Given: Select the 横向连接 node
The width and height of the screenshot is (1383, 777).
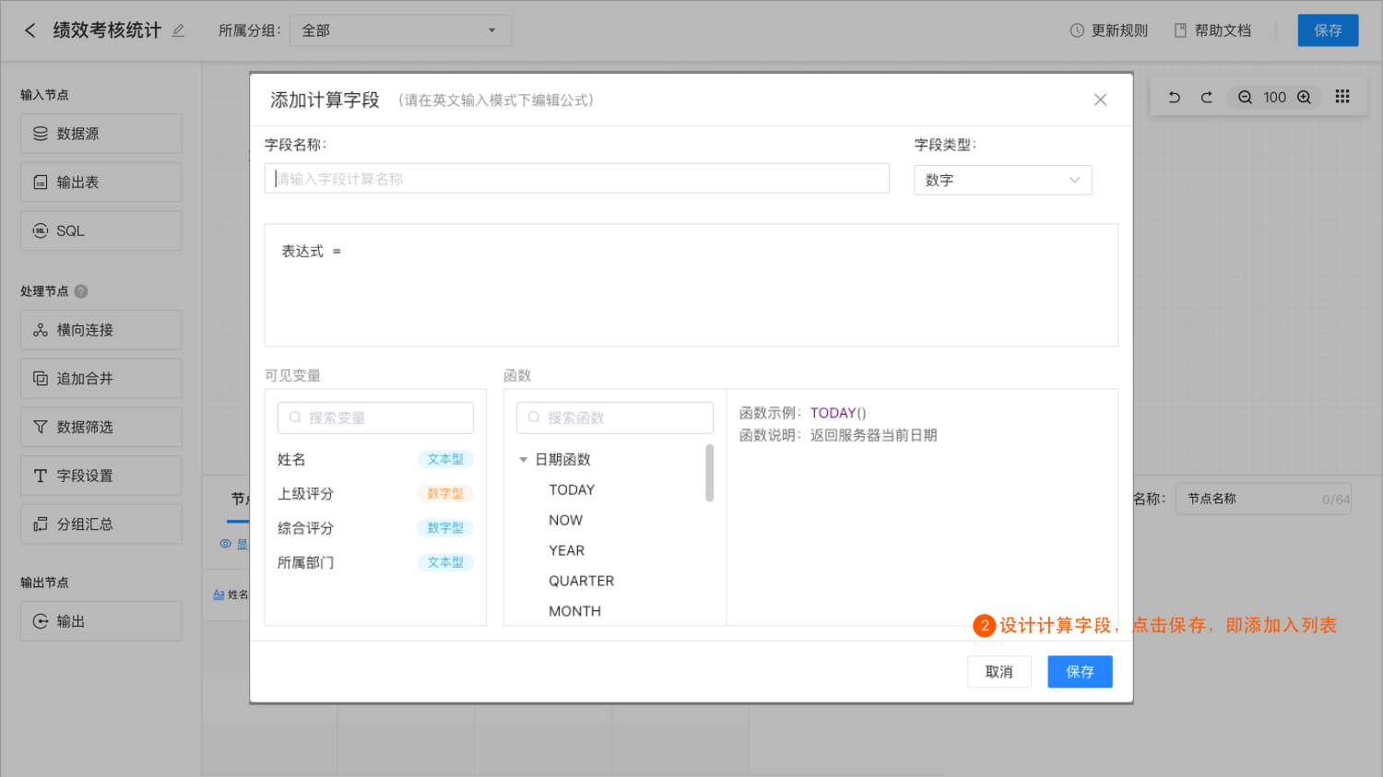Looking at the screenshot, I should point(101,330).
